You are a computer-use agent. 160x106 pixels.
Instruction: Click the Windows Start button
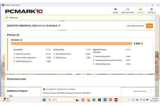pos(44,100)
